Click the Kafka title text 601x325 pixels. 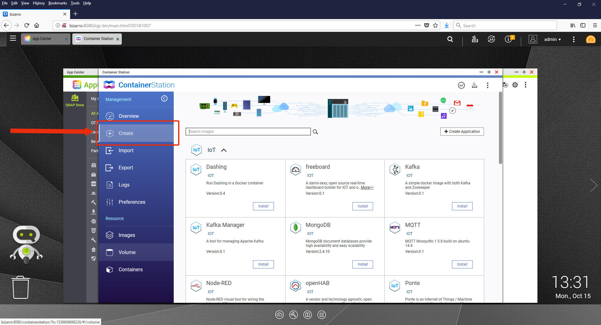click(x=412, y=167)
